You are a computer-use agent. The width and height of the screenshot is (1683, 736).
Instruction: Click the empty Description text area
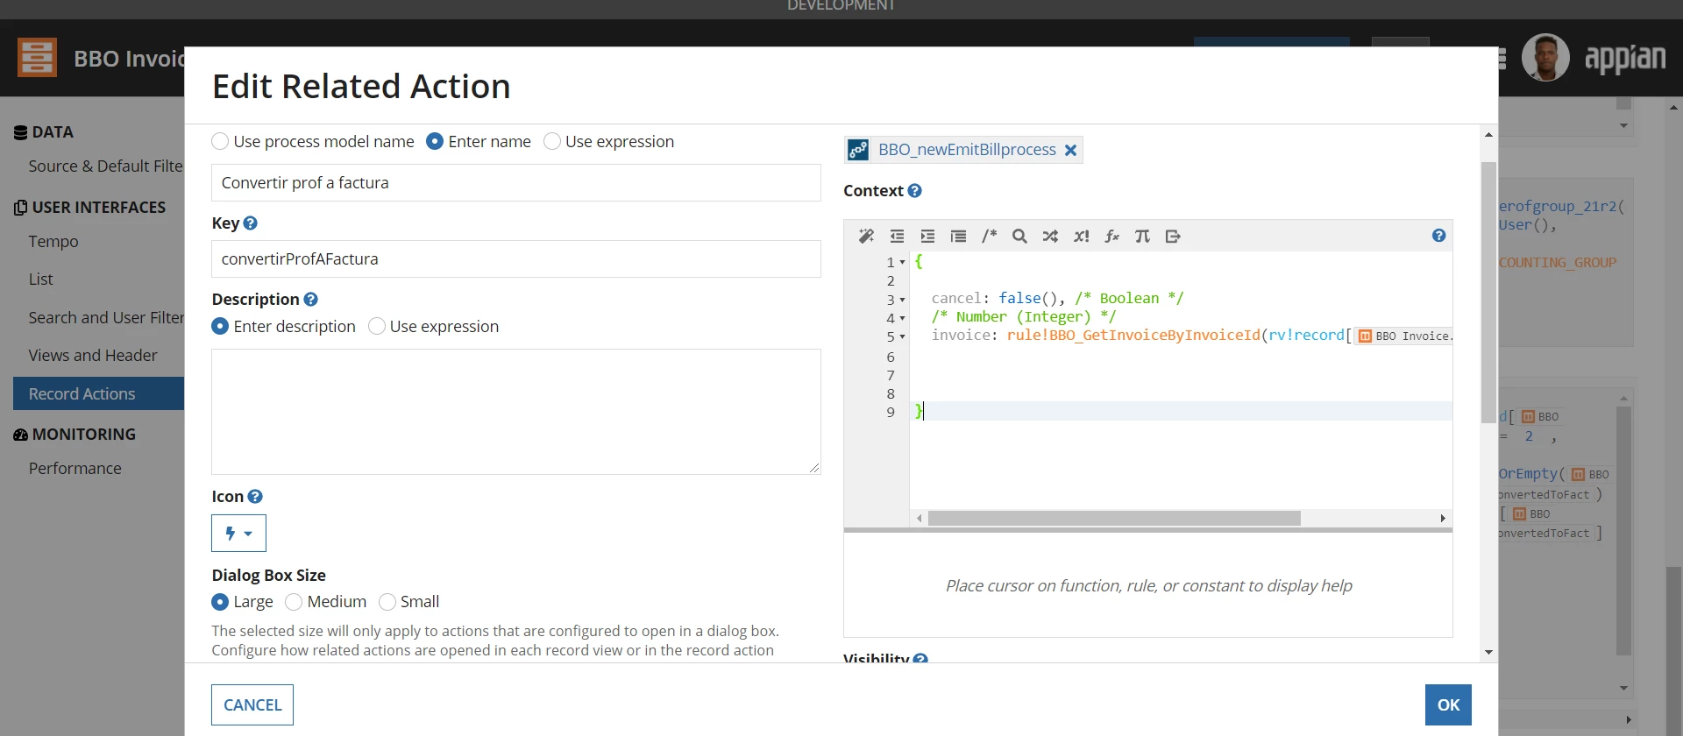[516, 412]
